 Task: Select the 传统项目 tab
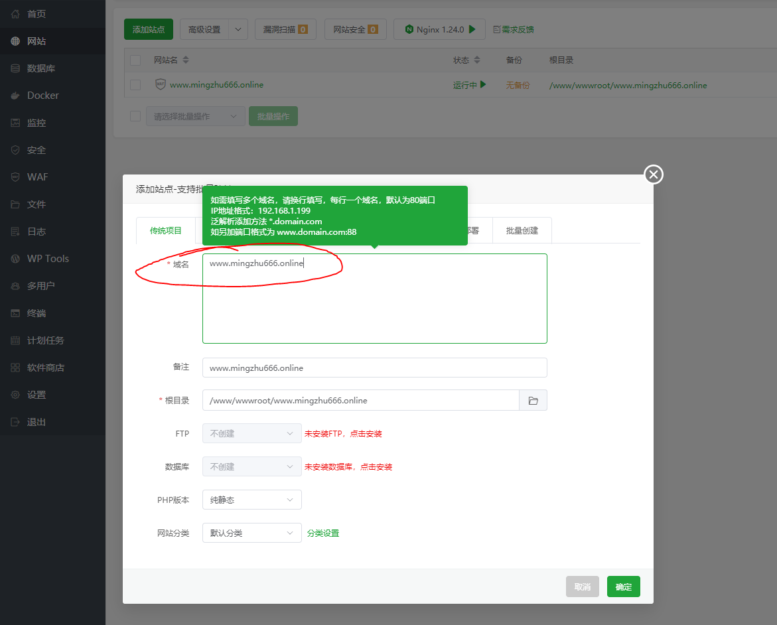[166, 231]
